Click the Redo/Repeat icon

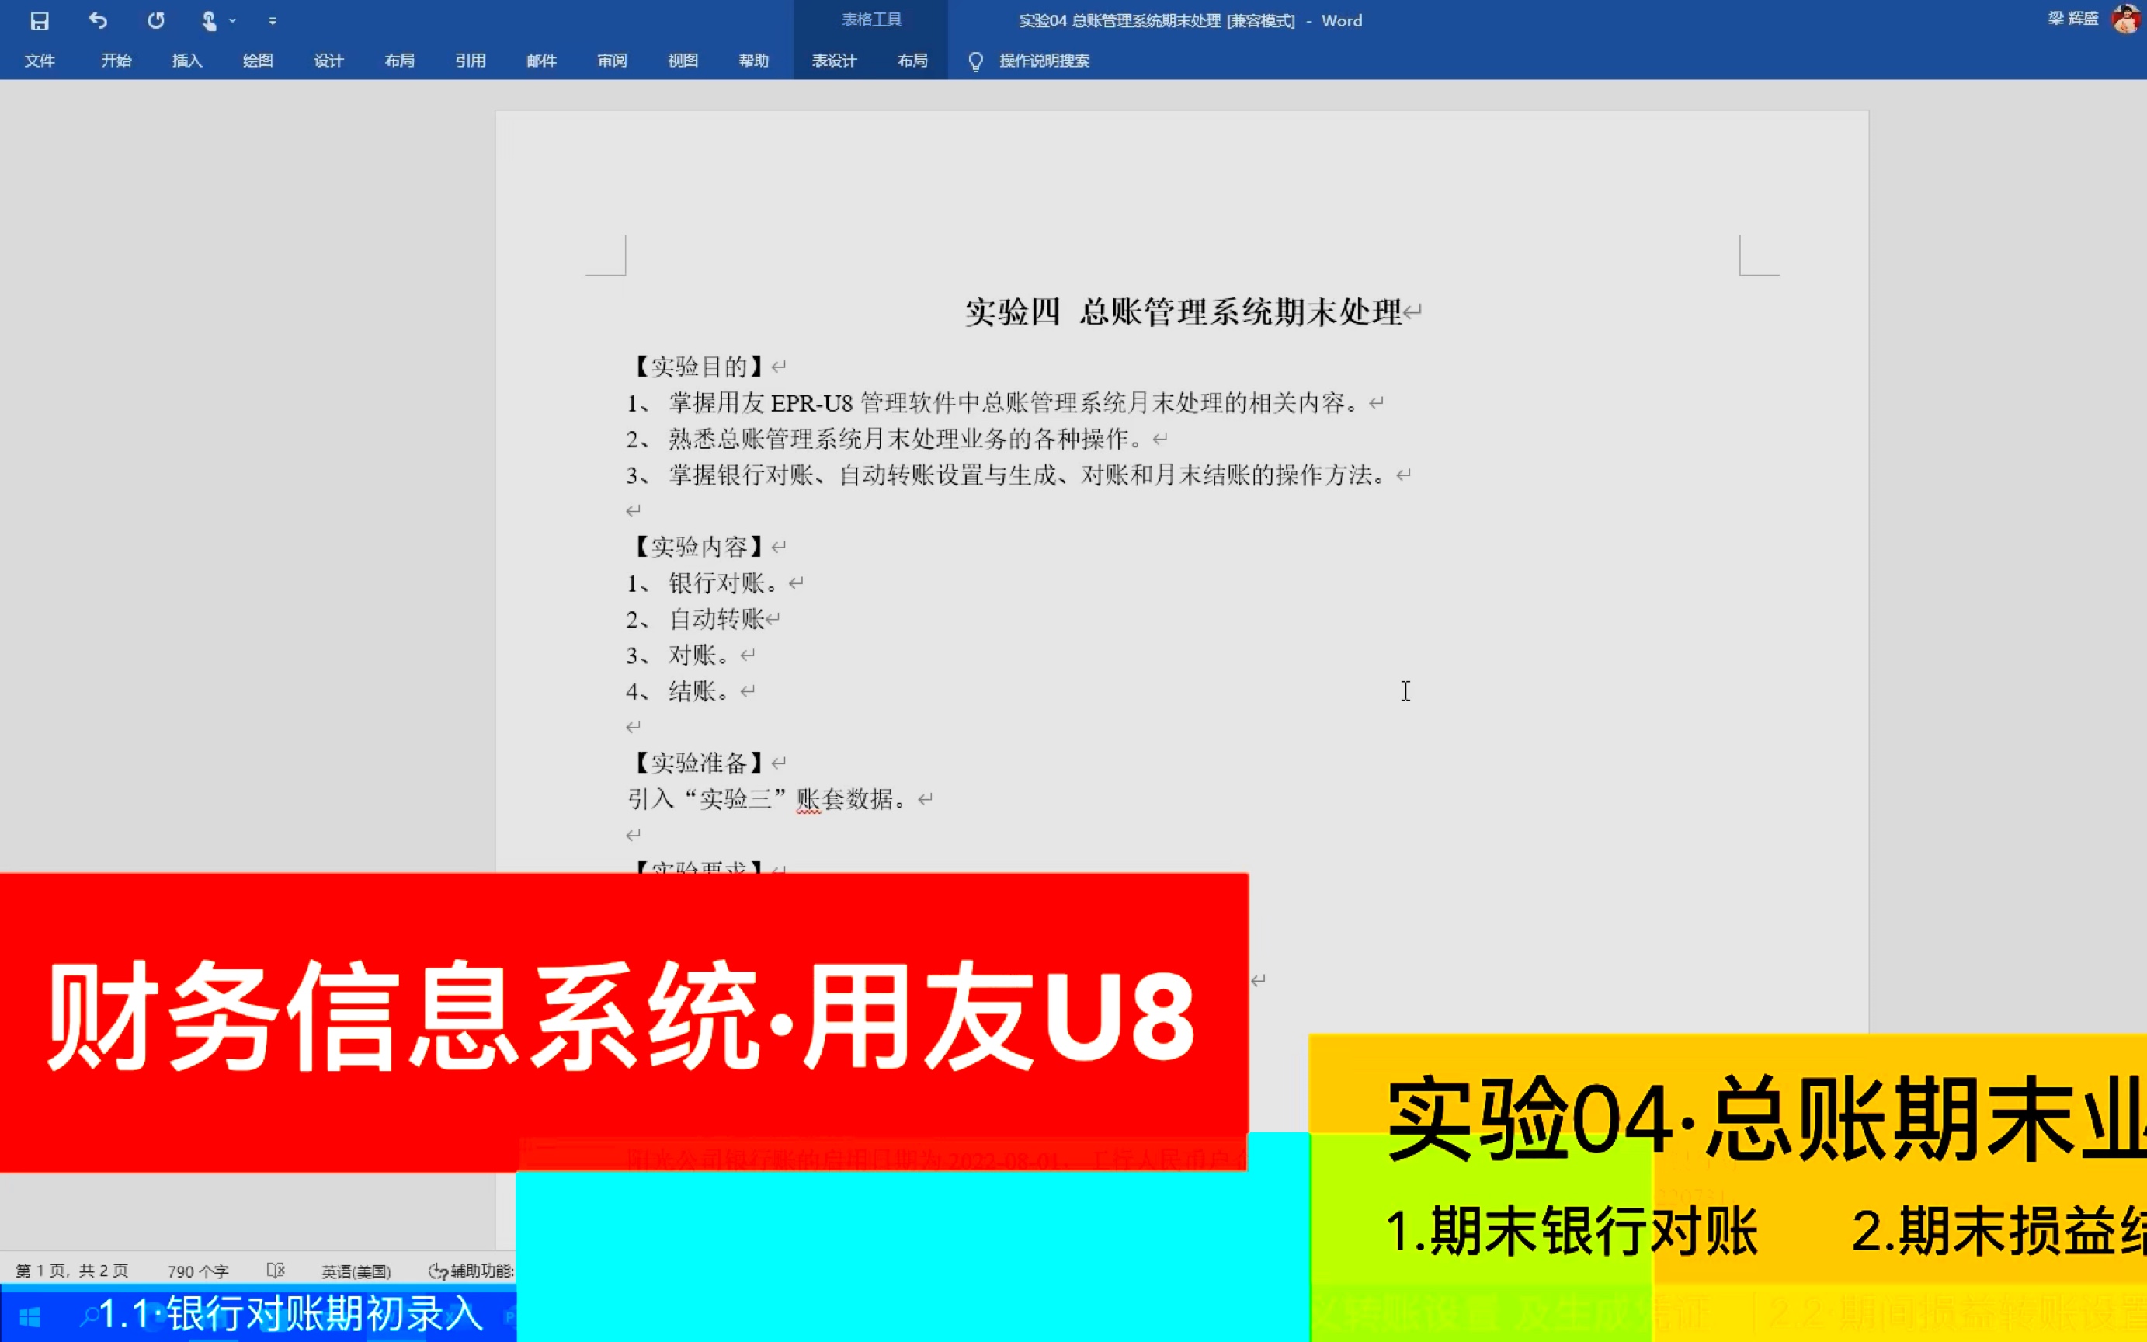point(155,20)
